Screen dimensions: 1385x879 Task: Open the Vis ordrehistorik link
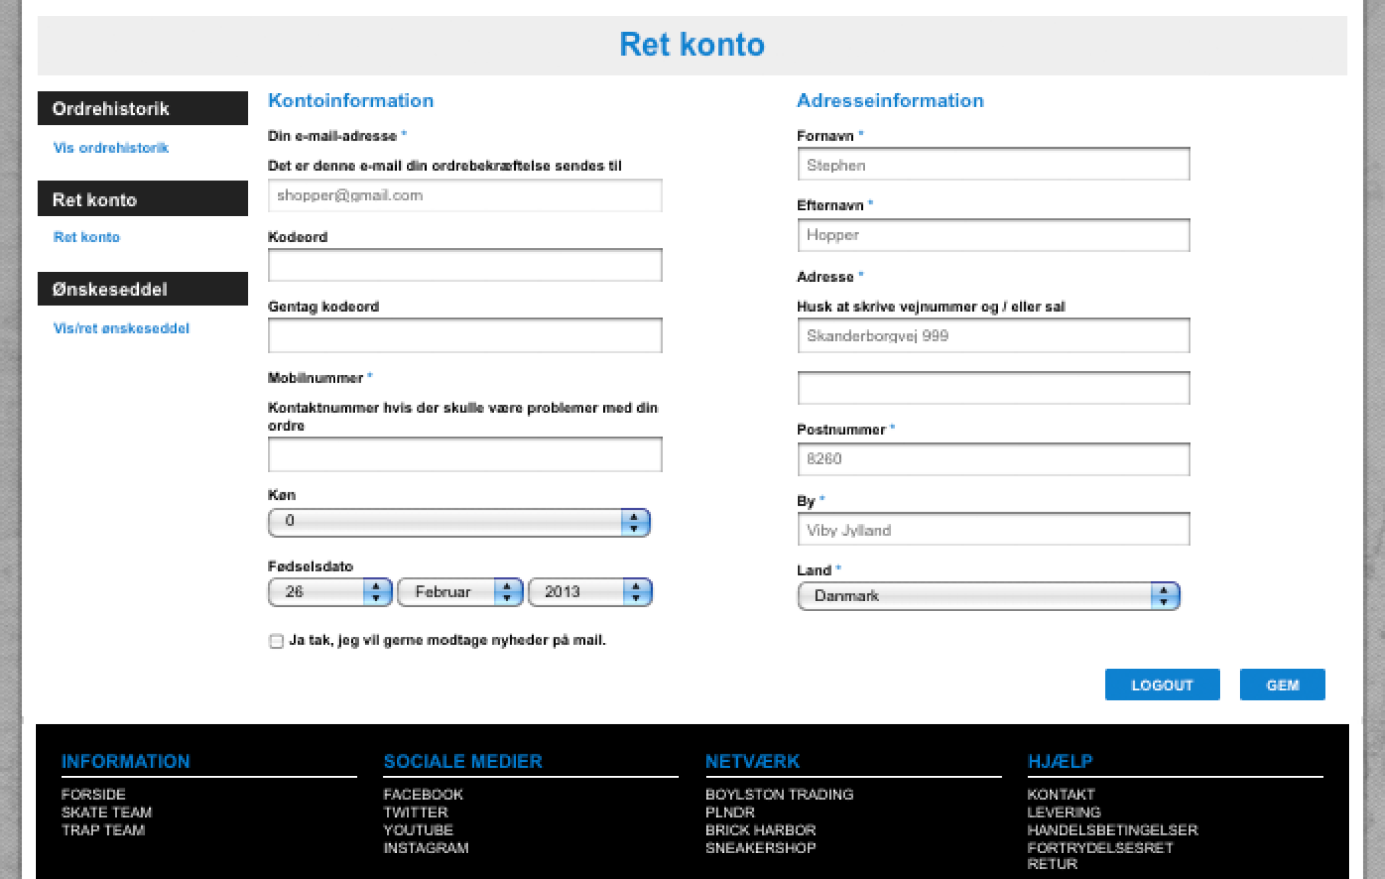tap(111, 148)
